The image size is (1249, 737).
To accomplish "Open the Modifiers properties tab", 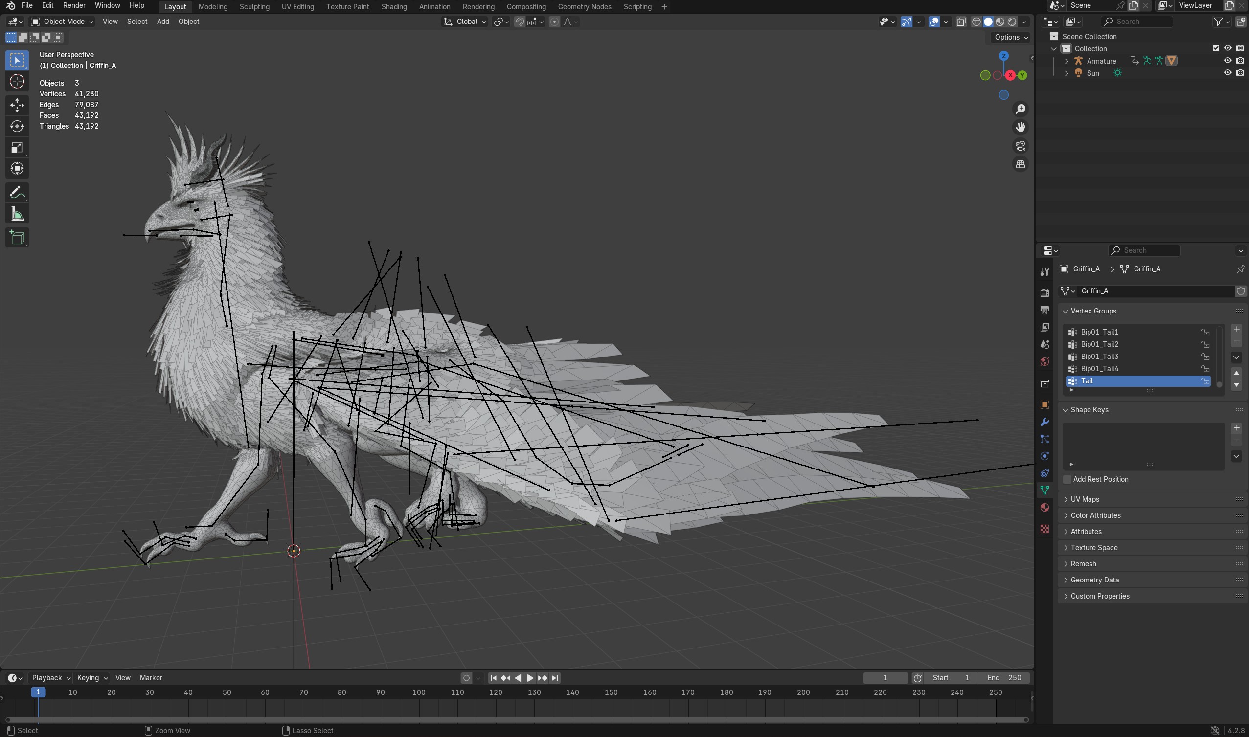I will tap(1045, 422).
